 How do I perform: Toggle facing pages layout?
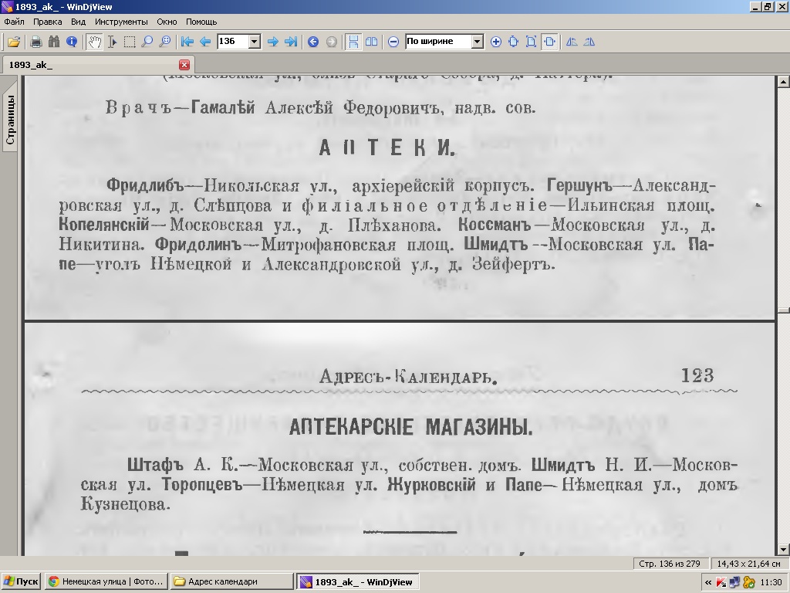371,42
